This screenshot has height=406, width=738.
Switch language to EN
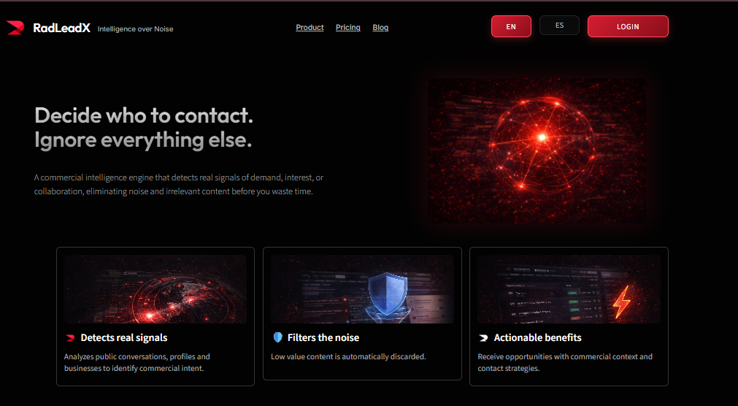tap(511, 26)
